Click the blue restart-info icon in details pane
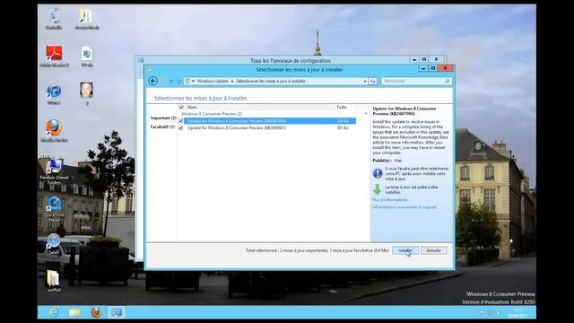Screen dimensions: 574x323 [x=378, y=173]
